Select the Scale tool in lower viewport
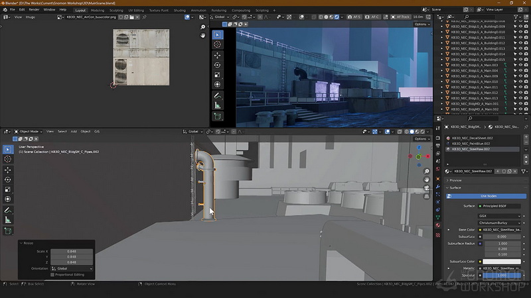 tap(8, 189)
